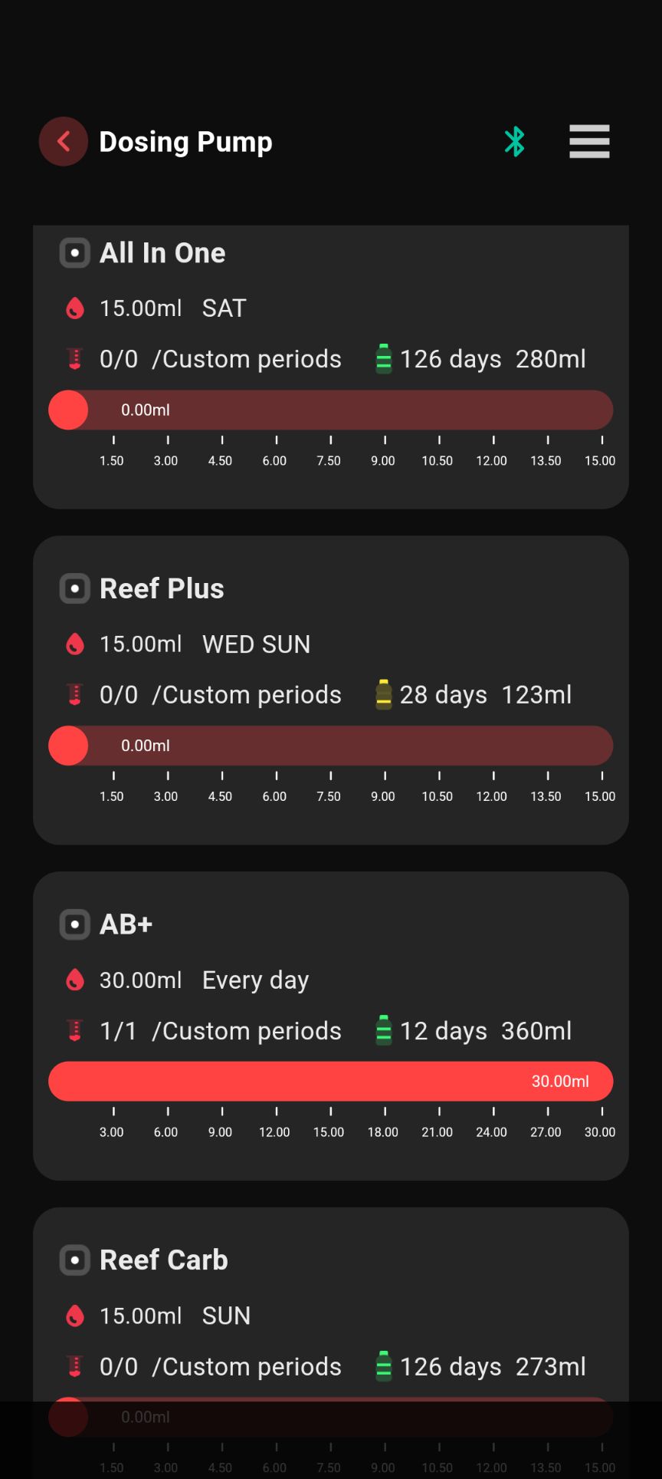
Task: Click the All In One 0.00ml progress bar
Action: 331,410
